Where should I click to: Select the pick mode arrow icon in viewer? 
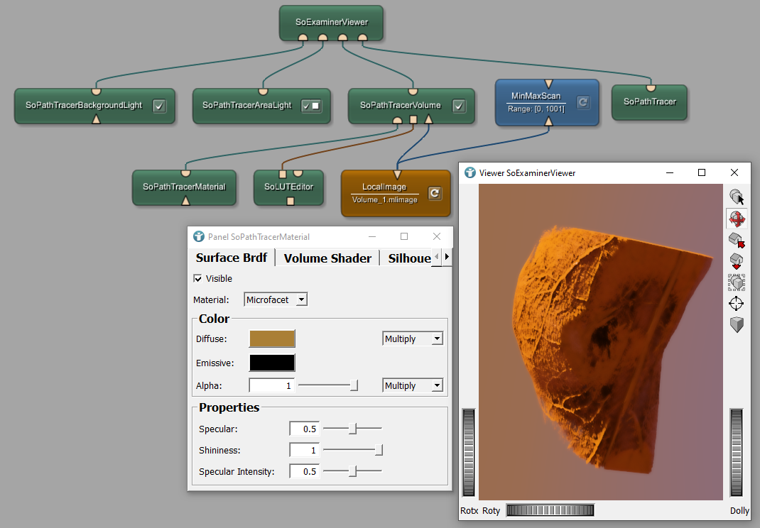[737, 197]
